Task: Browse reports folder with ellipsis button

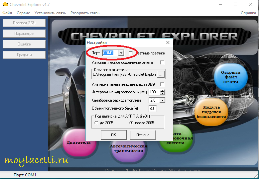Action: tap(161, 75)
